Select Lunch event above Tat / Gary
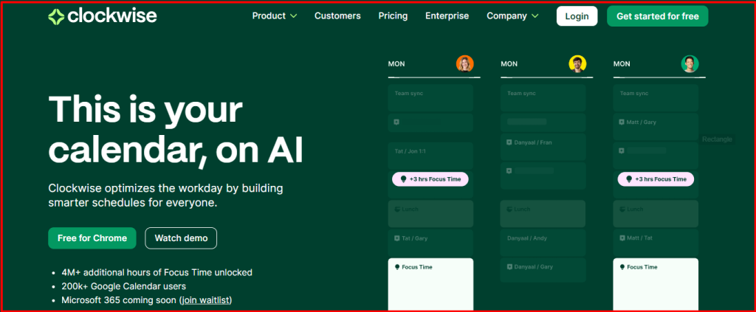The image size is (756, 312). [430, 214]
